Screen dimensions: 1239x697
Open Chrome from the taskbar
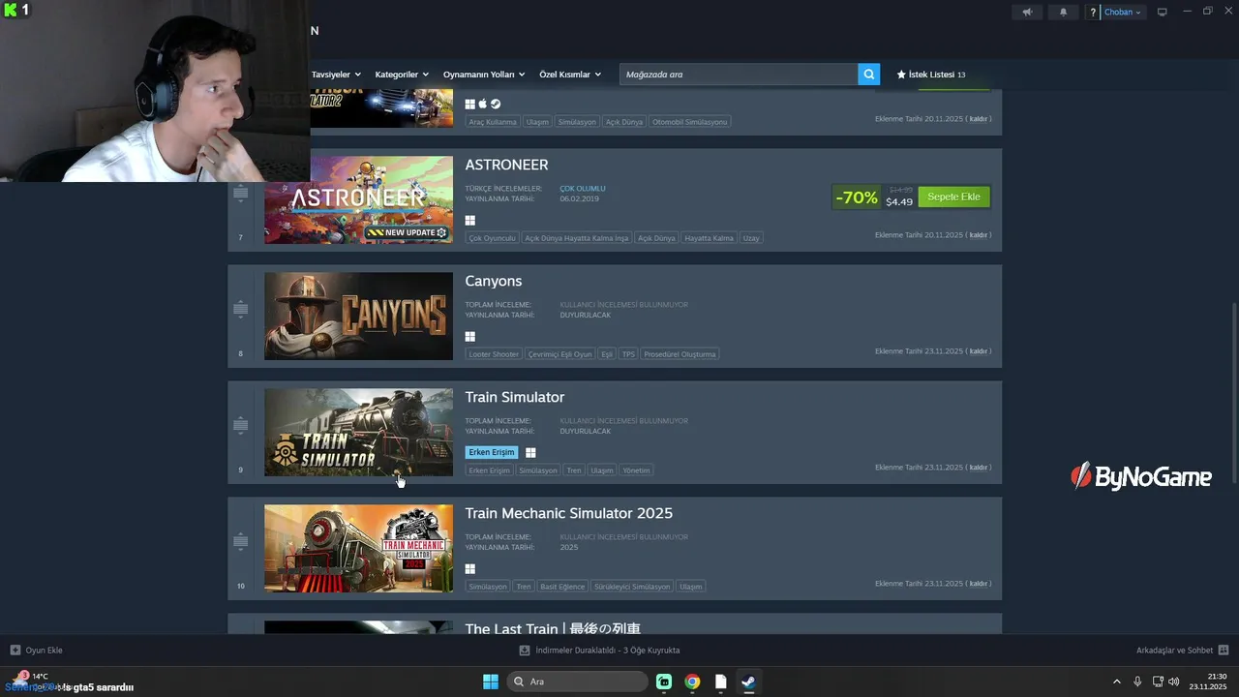[692, 682]
